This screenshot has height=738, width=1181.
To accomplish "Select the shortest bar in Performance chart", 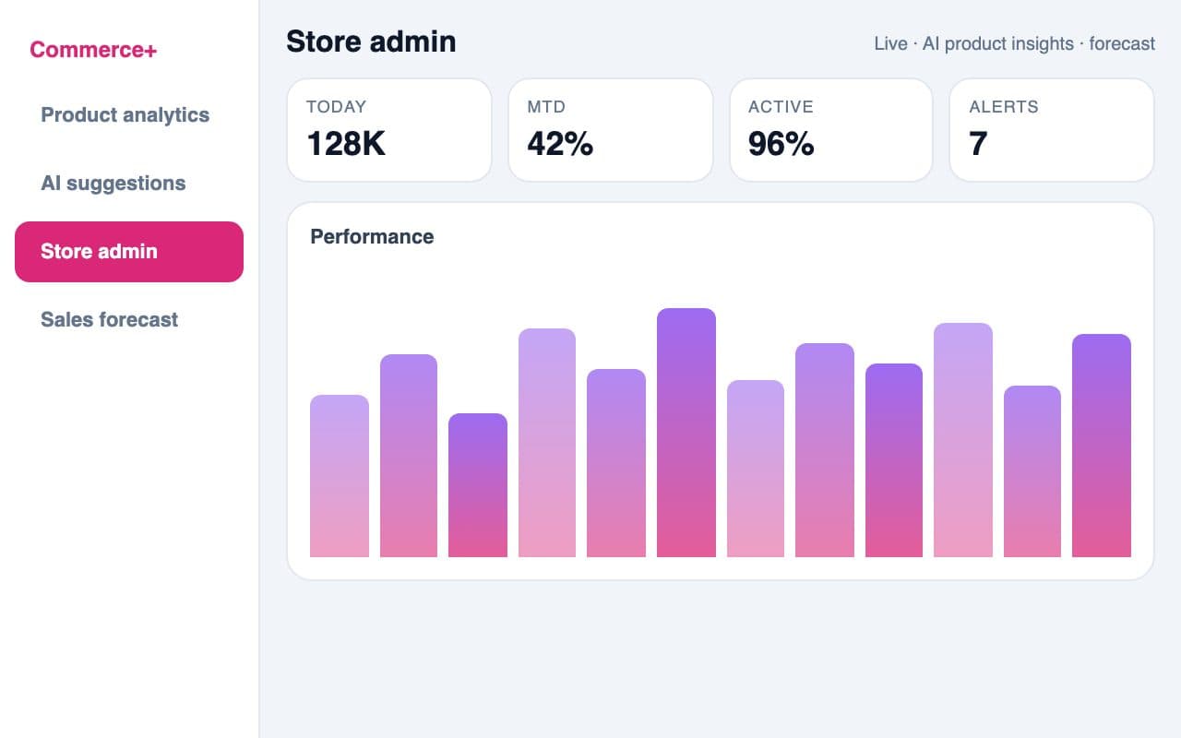I will pyautogui.click(x=478, y=485).
